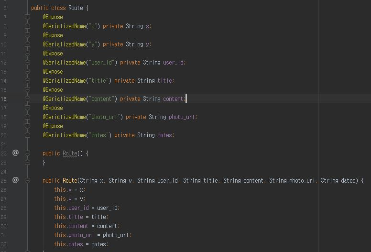Screen dimensions: 371x252
Task: Click the fold end marker on line 8
Action: click(27, 26)
